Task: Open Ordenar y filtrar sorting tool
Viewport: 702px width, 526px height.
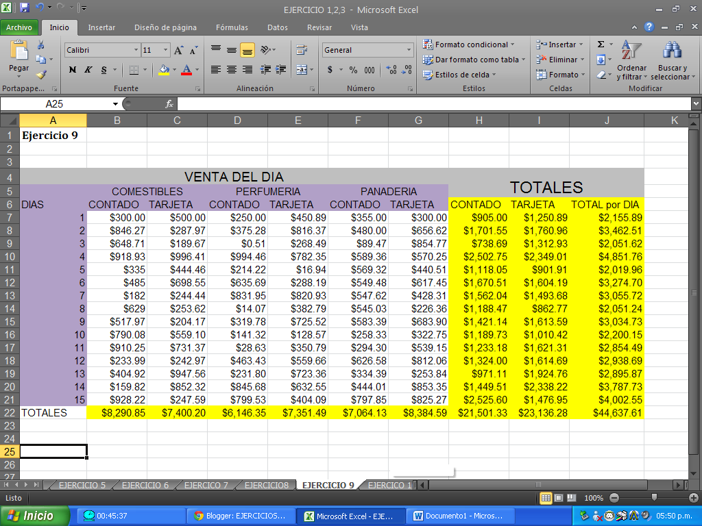Action: coord(631,62)
